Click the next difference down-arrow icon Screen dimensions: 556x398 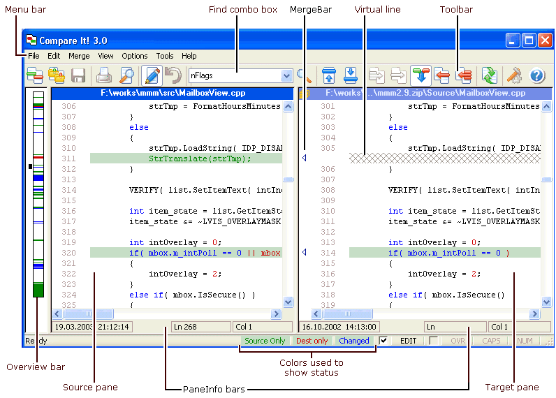coord(351,75)
